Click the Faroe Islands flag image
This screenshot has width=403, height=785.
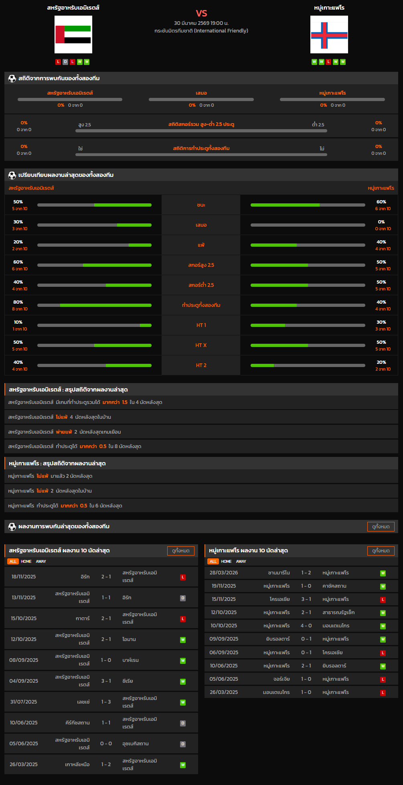[329, 34]
